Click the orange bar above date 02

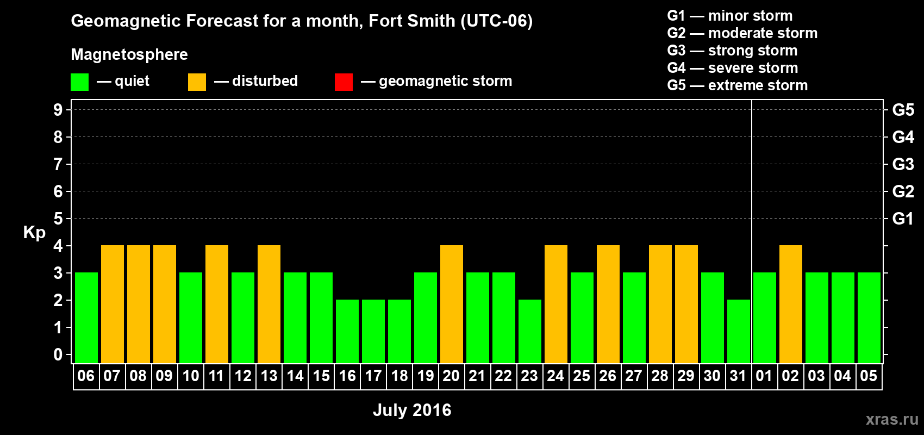tap(791, 304)
